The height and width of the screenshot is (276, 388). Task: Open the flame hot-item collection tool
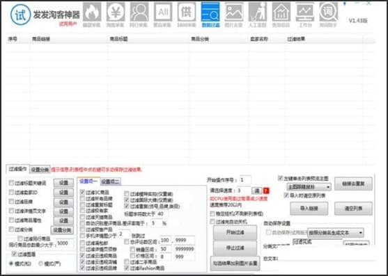tap(92, 15)
